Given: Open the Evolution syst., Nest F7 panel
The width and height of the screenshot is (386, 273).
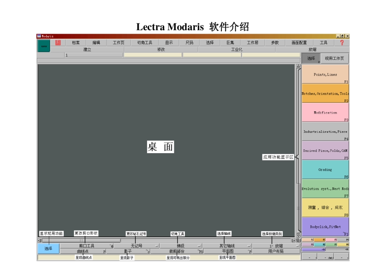Looking at the screenshot, I should pyautogui.click(x=325, y=188).
